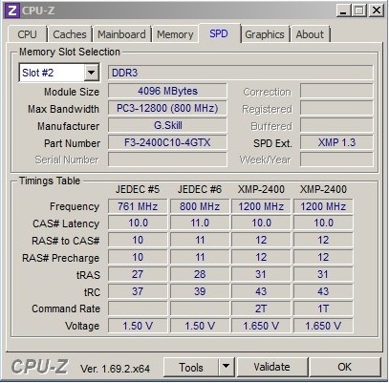The width and height of the screenshot is (389, 383).
Task: Minimize the CPU-Z window
Action: coord(343,11)
